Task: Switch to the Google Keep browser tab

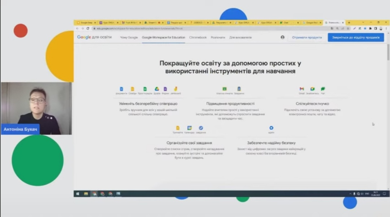Action: [86, 23]
